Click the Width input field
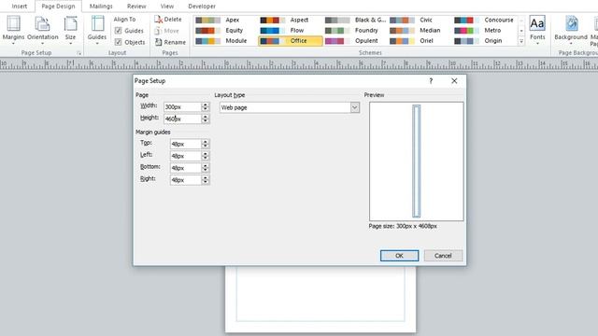The width and height of the screenshot is (598, 336). 182,107
